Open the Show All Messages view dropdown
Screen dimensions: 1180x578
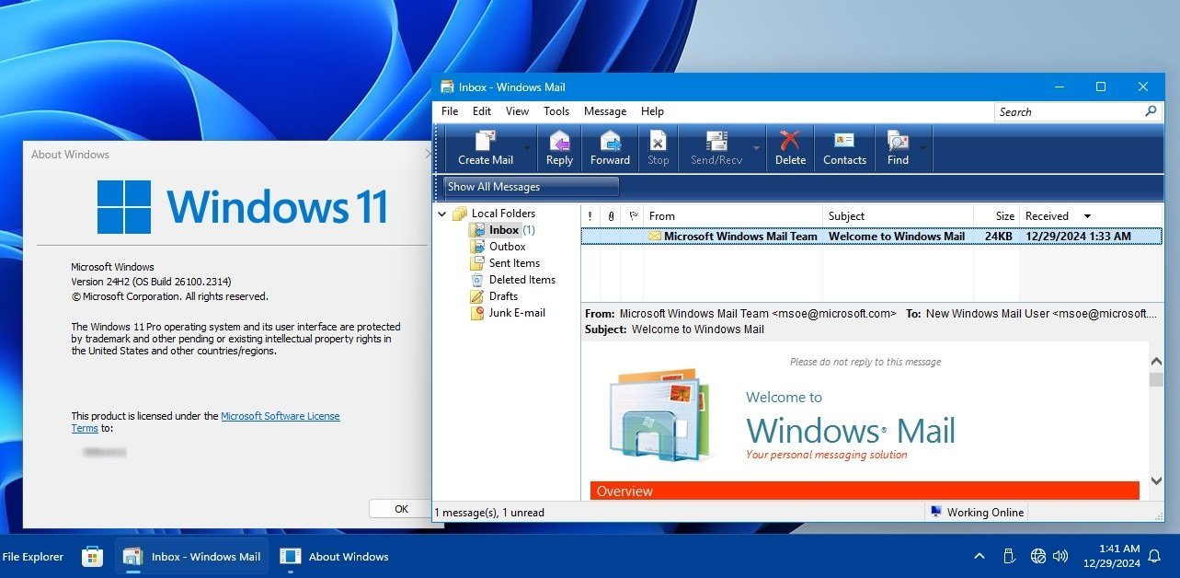(532, 187)
